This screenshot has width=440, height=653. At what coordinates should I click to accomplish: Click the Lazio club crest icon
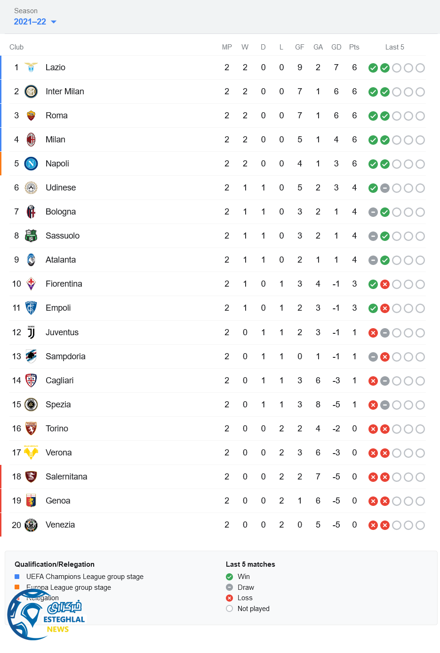pyautogui.click(x=31, y=67)
